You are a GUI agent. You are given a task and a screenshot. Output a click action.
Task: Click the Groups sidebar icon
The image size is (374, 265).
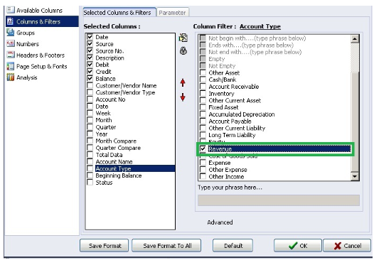tap(10, 33)
